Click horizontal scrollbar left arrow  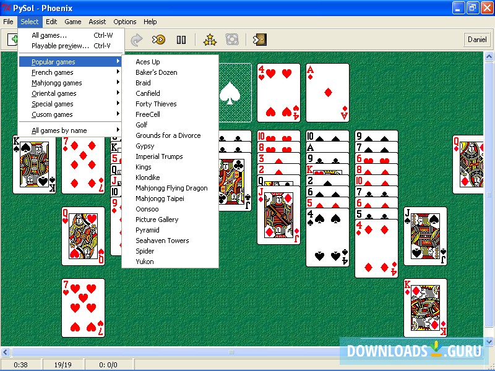[x=6, y=351]
